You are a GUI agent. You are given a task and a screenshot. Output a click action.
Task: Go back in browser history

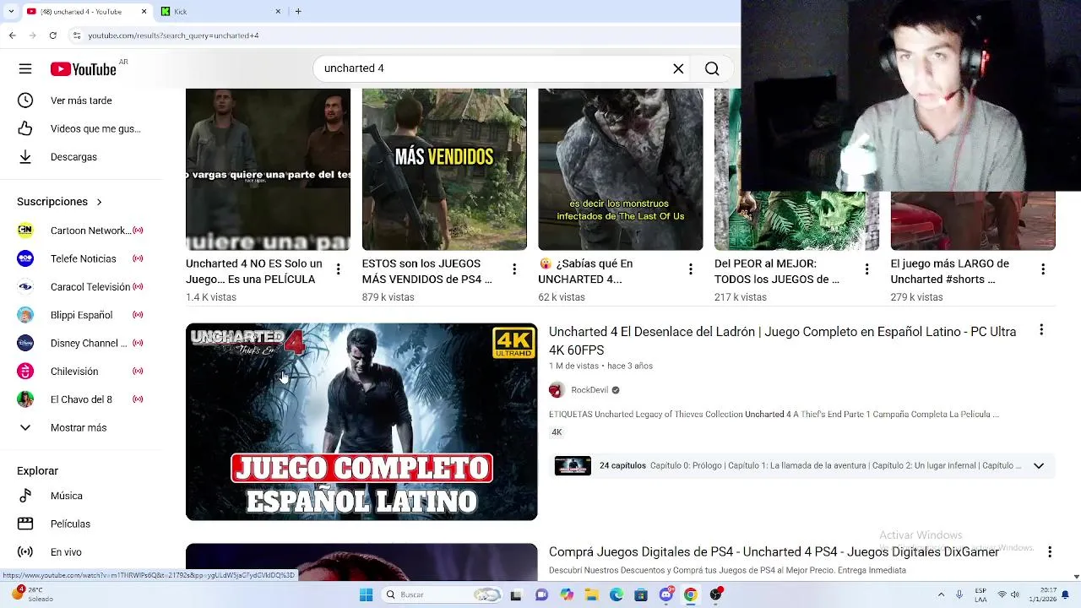pyautogui.click(x=12, y=35)
